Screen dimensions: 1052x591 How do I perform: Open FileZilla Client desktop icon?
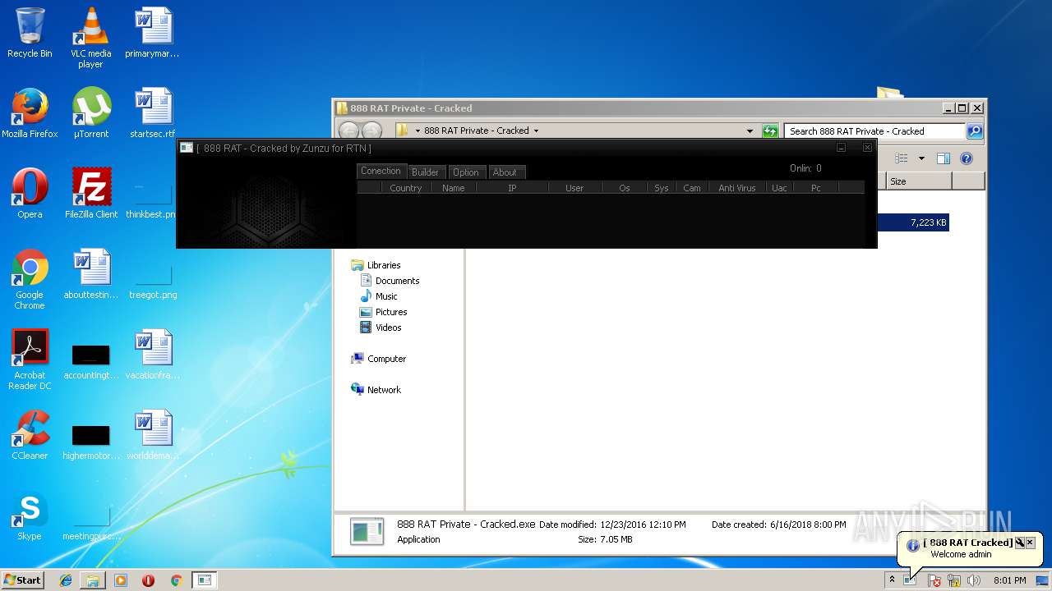tap(90, 194)
